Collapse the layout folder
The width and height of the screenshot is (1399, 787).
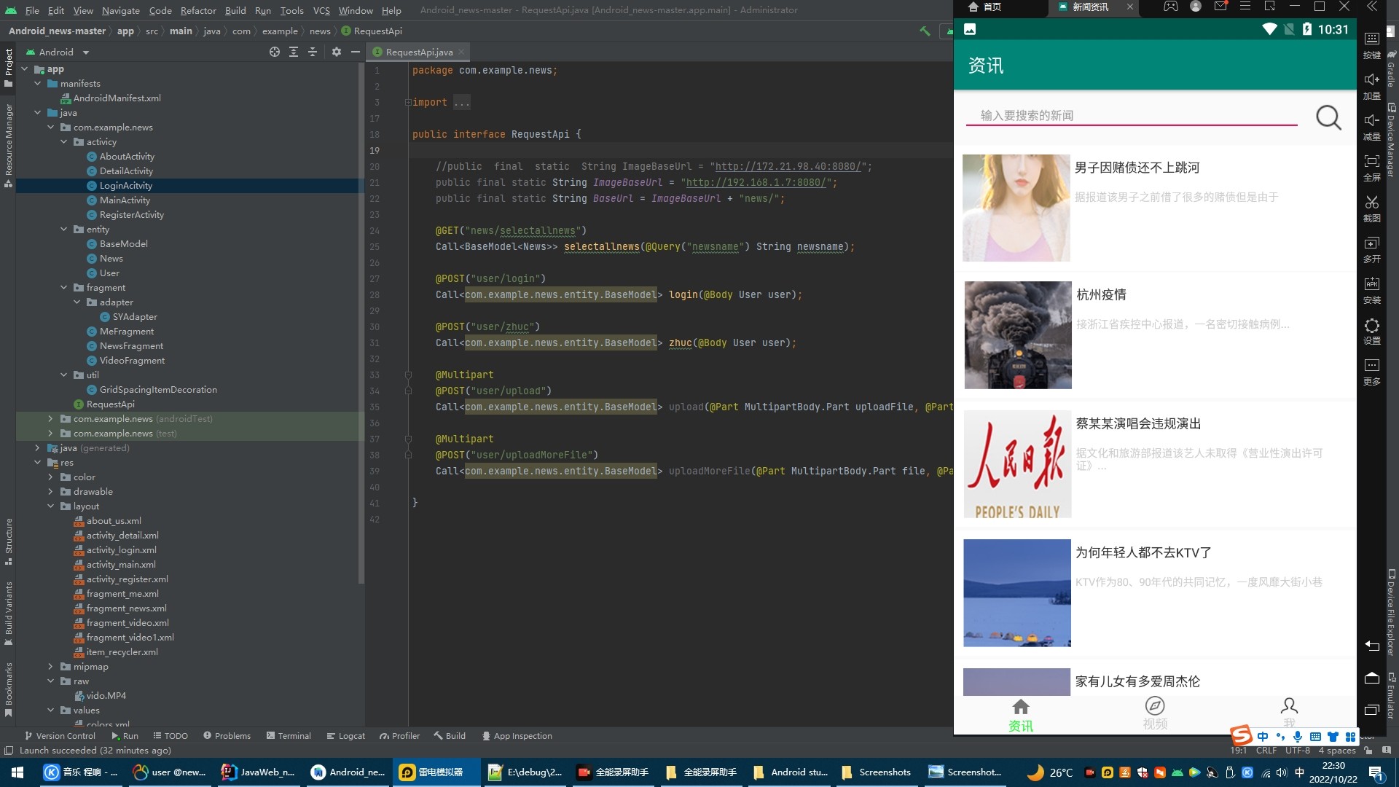tap(51, 506)
